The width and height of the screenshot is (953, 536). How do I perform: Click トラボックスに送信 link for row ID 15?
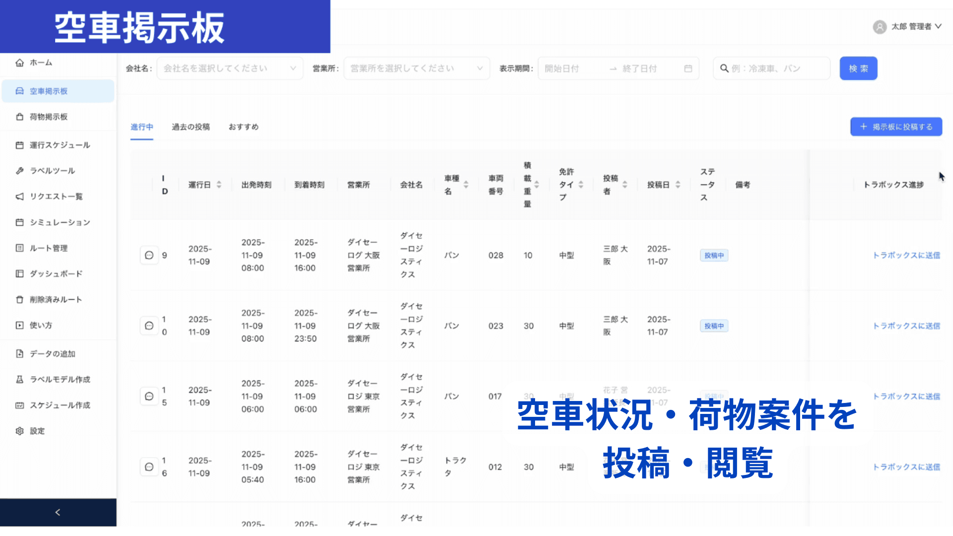pyautogui.click(x=906, y=396)
